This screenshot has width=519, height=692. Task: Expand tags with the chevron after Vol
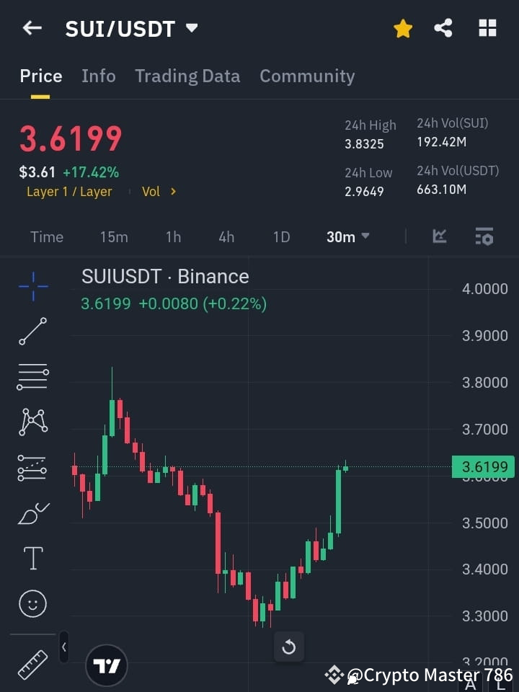173,192
